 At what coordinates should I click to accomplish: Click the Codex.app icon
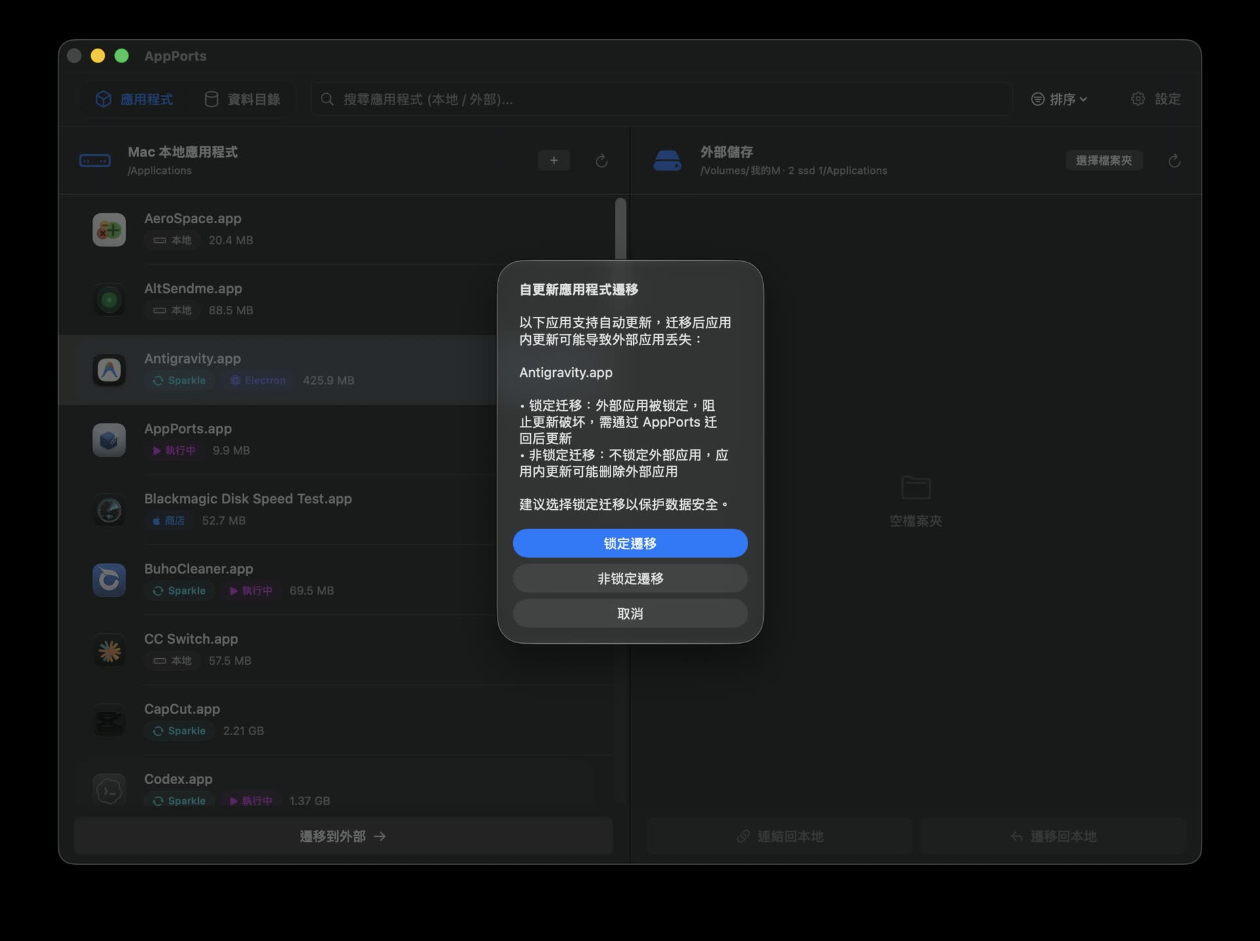pos(109,790)
